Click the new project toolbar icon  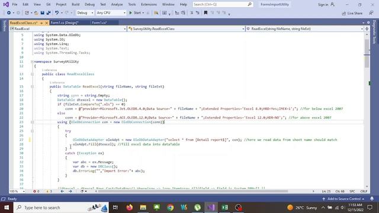click(x=27, y=13)
